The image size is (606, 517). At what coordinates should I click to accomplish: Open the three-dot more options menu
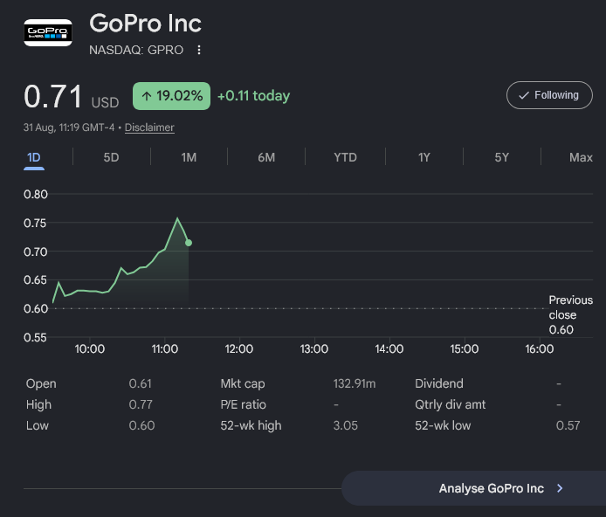[198, 50]
